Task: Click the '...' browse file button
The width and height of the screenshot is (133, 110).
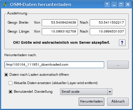Action: pyautogui.click(x=118, y=65)
